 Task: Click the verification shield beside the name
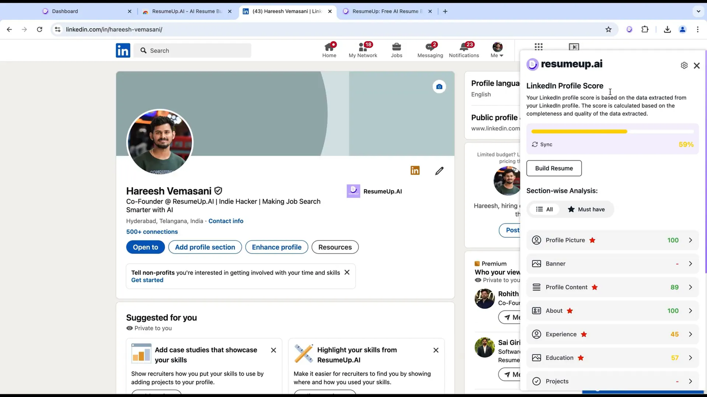(x=218, y=191)
